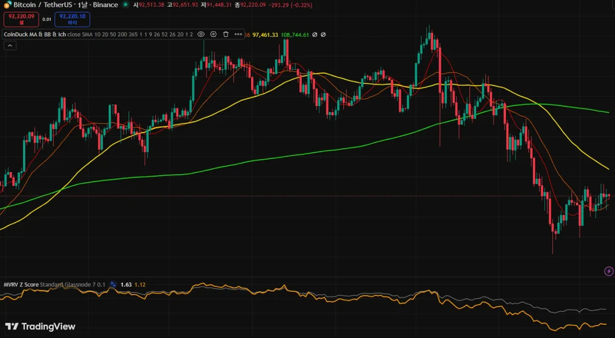Open the Bitcoin / TetherUS symbol title
Image resolution: width=615 pixels, height=338 pixels.
point(66,5)
